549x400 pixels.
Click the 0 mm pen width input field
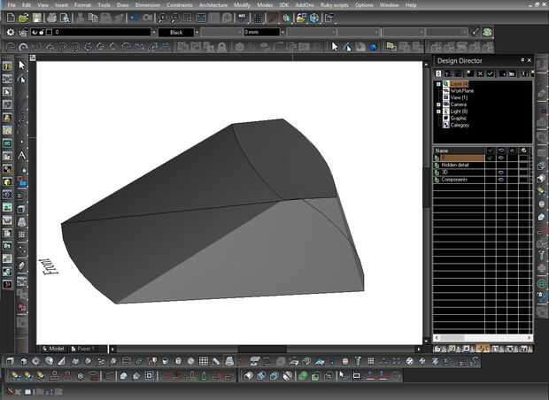point(261,32)
